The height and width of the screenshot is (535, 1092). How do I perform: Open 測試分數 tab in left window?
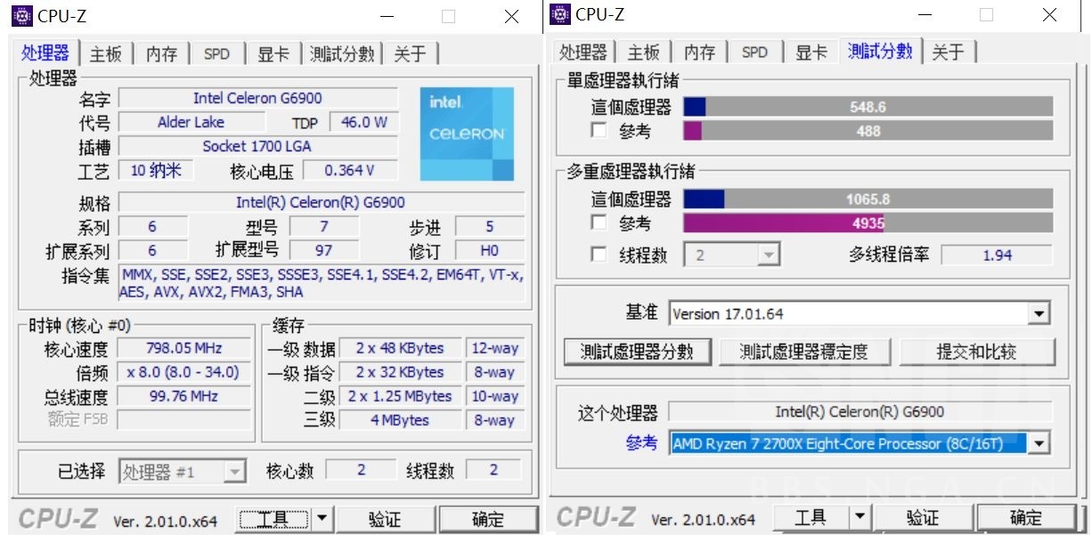click(342, 54)
